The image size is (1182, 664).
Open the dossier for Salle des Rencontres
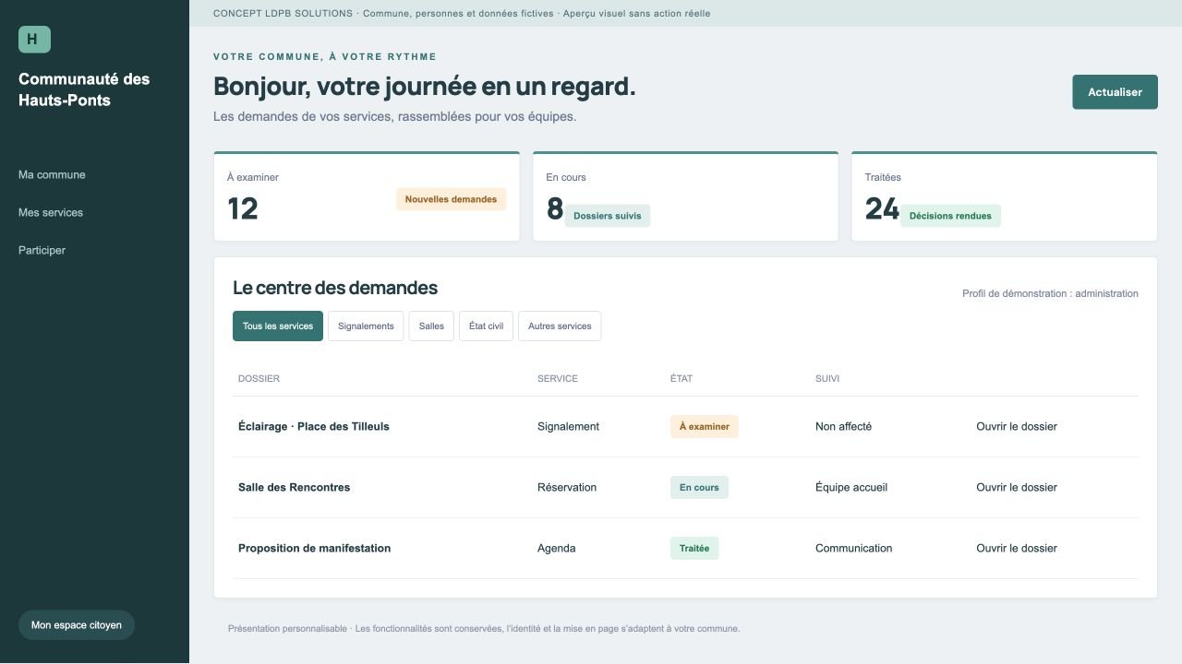[x=1017, y=488]
